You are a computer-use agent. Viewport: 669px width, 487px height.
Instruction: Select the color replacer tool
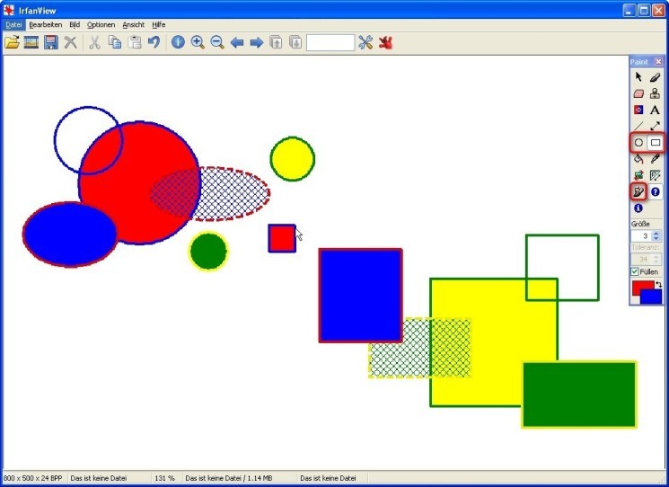point(638,110)
